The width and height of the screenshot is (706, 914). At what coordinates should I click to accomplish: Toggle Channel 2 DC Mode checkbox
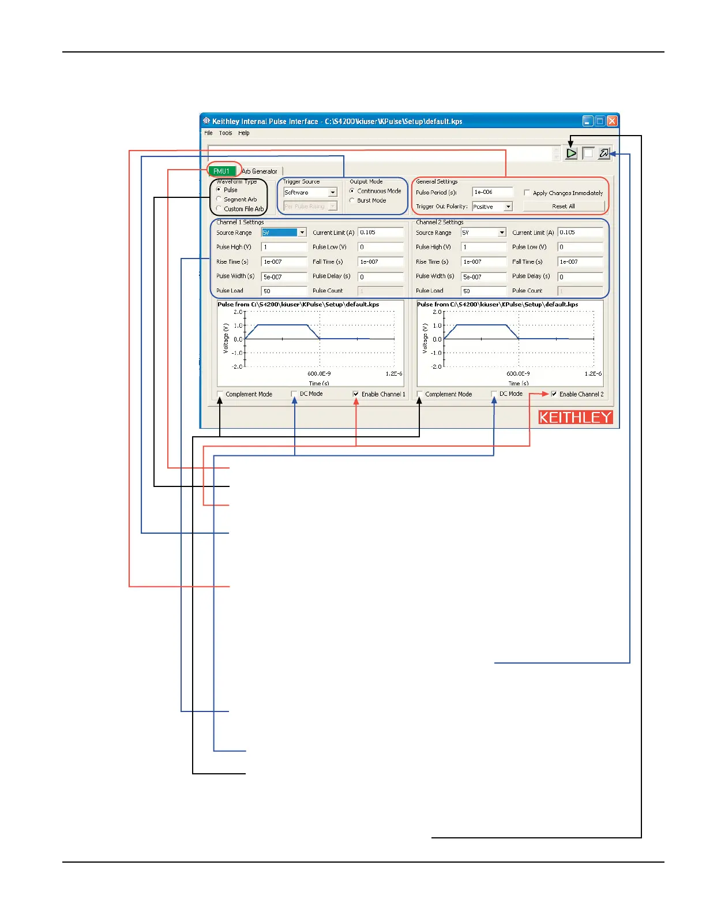[494, 394]
